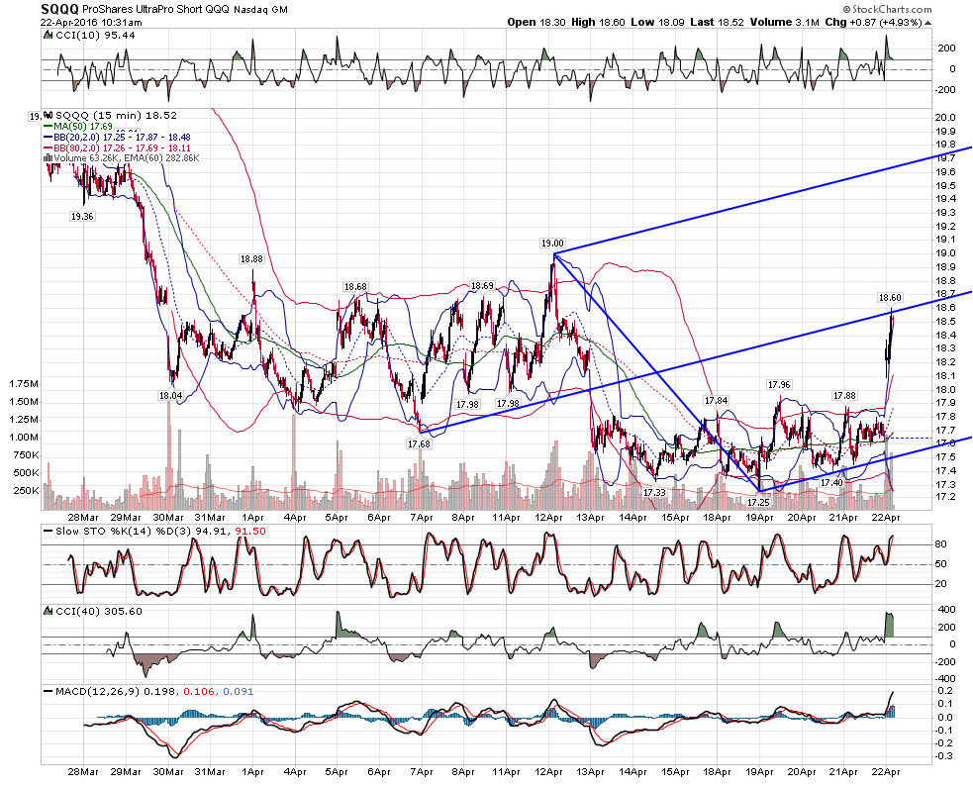The image size is (973, 787).
Task: Click the up triangle after the Chg value
Action: coord(928,23)
